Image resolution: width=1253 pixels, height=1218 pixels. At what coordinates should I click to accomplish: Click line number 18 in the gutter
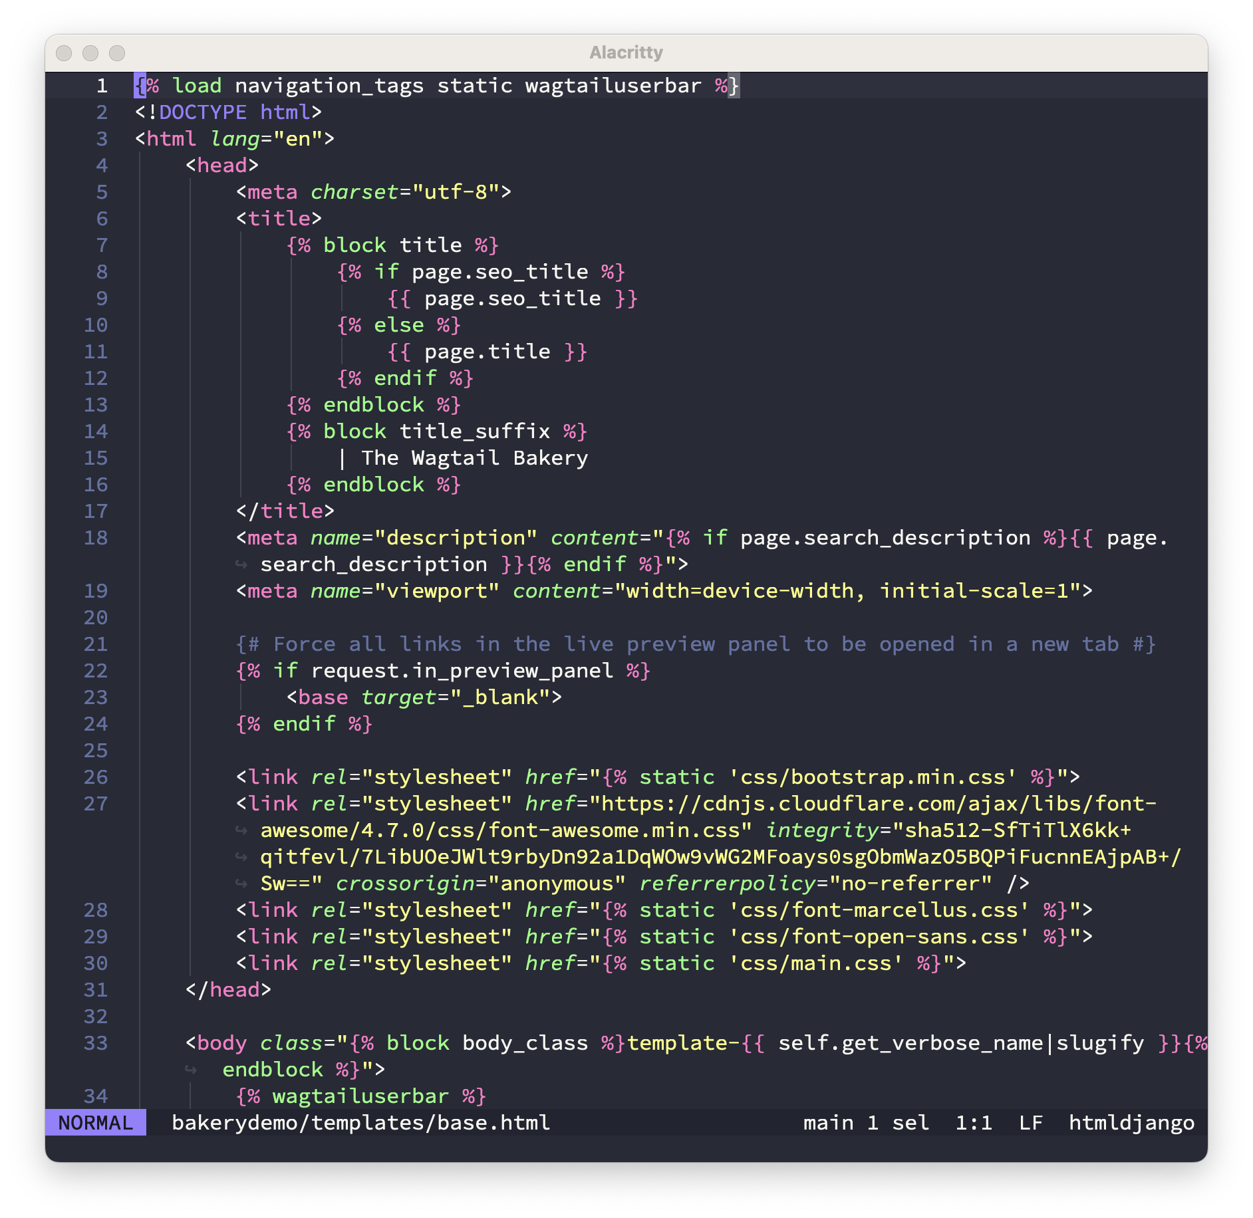[x=96, y=538]
